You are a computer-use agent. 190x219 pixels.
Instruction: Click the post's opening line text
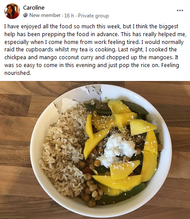[x=91, y=27]
